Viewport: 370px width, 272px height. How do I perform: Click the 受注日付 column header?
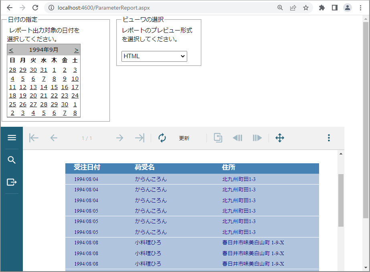point(87,167)
